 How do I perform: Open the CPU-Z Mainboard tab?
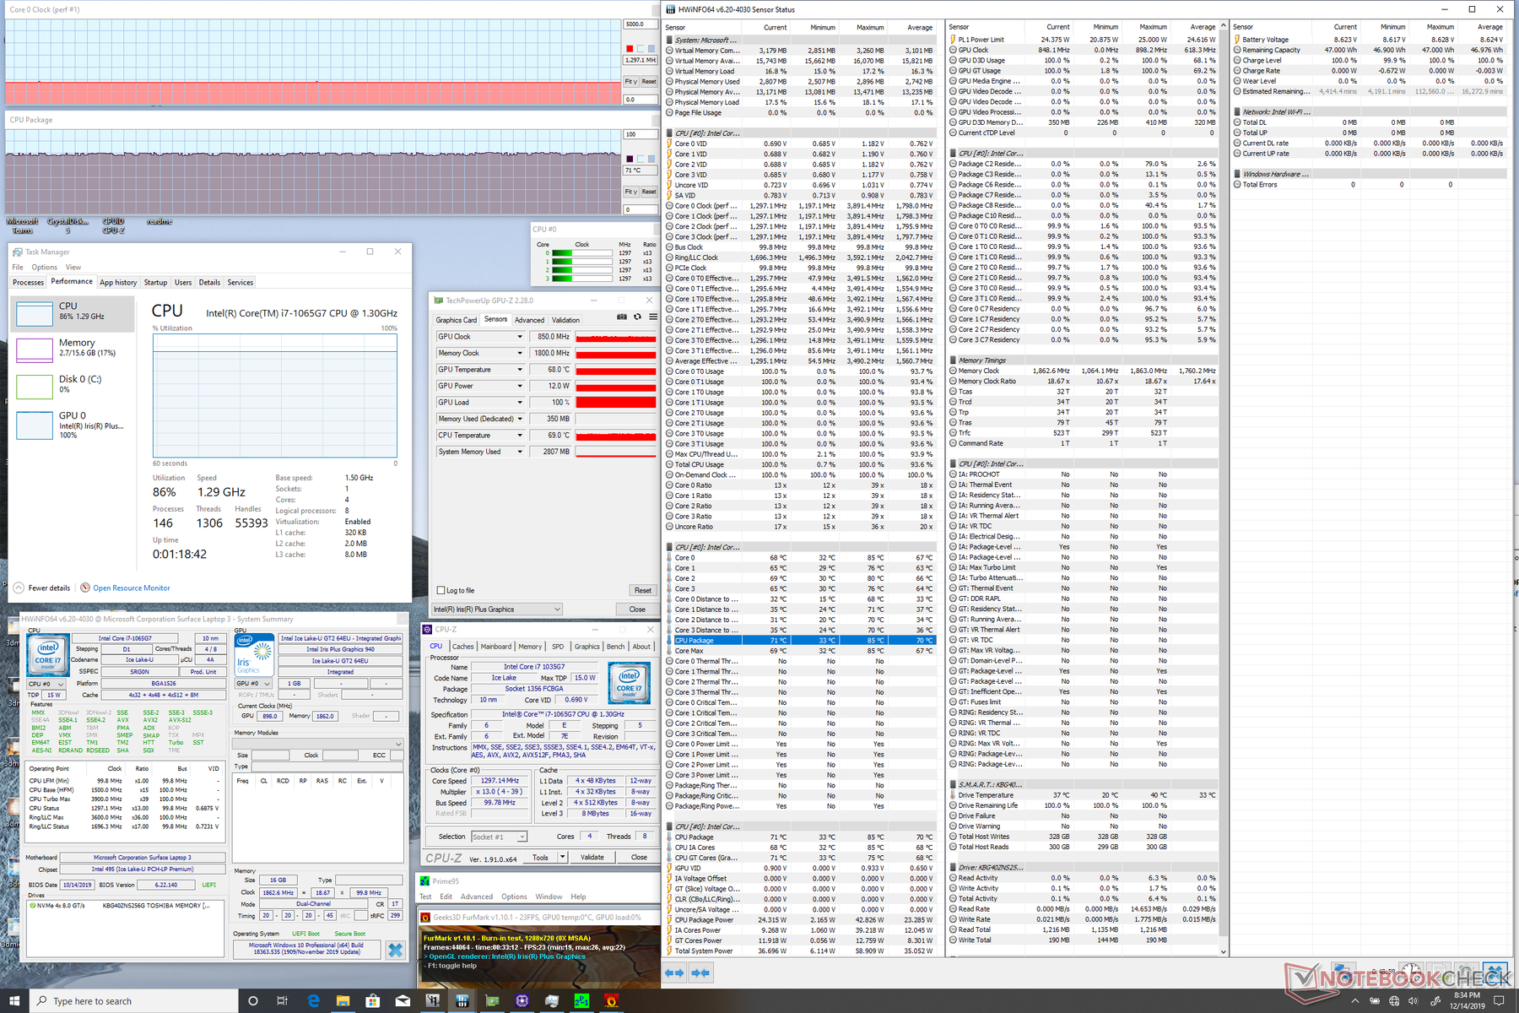(495, 647)
